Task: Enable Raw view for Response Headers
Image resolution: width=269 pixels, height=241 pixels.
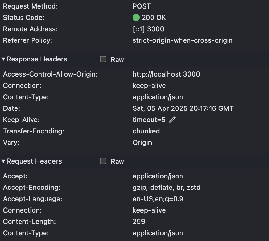Action: tap(103, 59)
